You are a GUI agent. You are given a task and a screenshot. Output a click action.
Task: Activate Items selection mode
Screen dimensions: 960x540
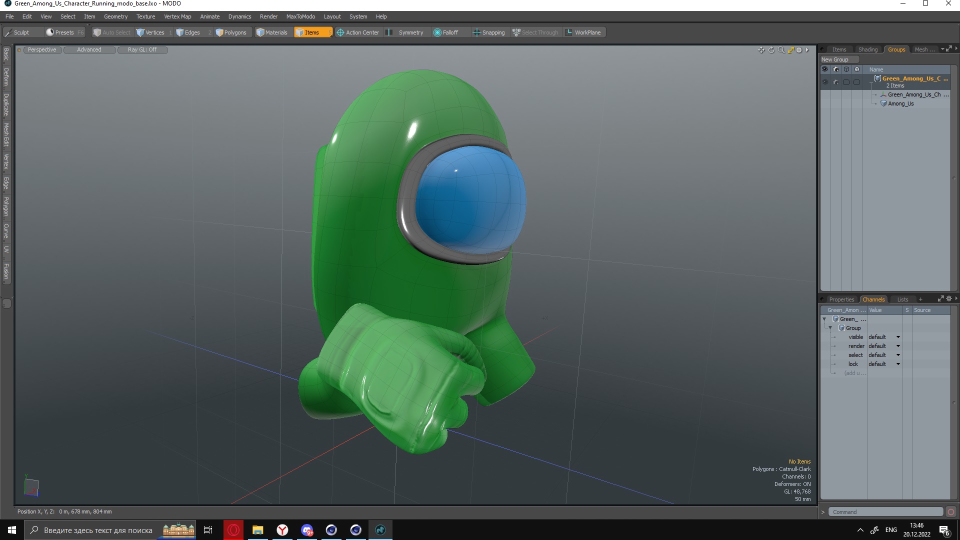(x=312, y=32)
